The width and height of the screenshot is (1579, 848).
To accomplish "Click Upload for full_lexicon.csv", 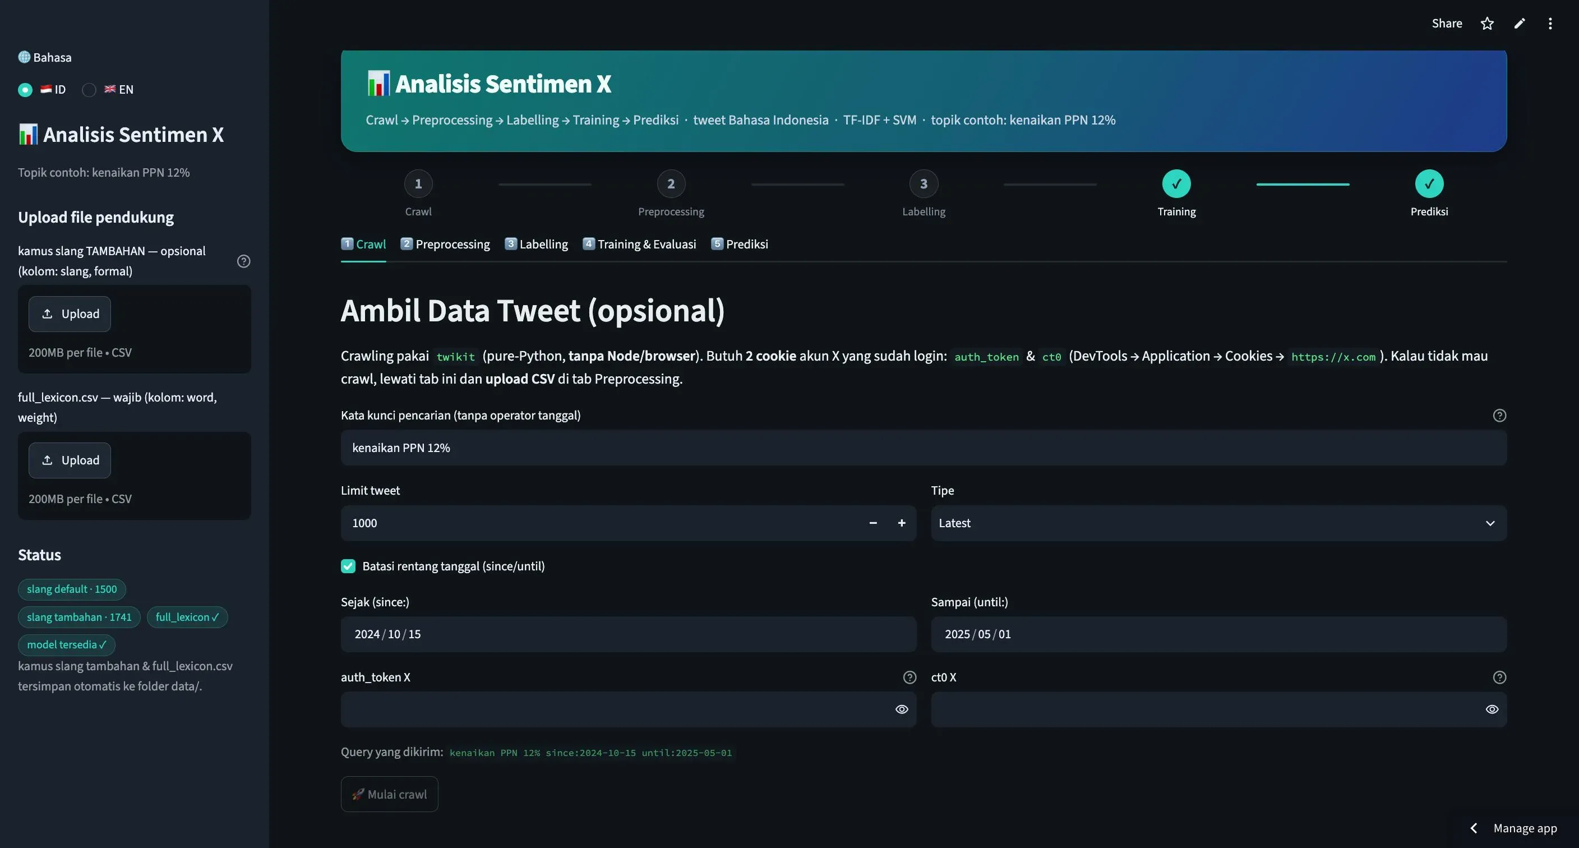I will [70, 460].
